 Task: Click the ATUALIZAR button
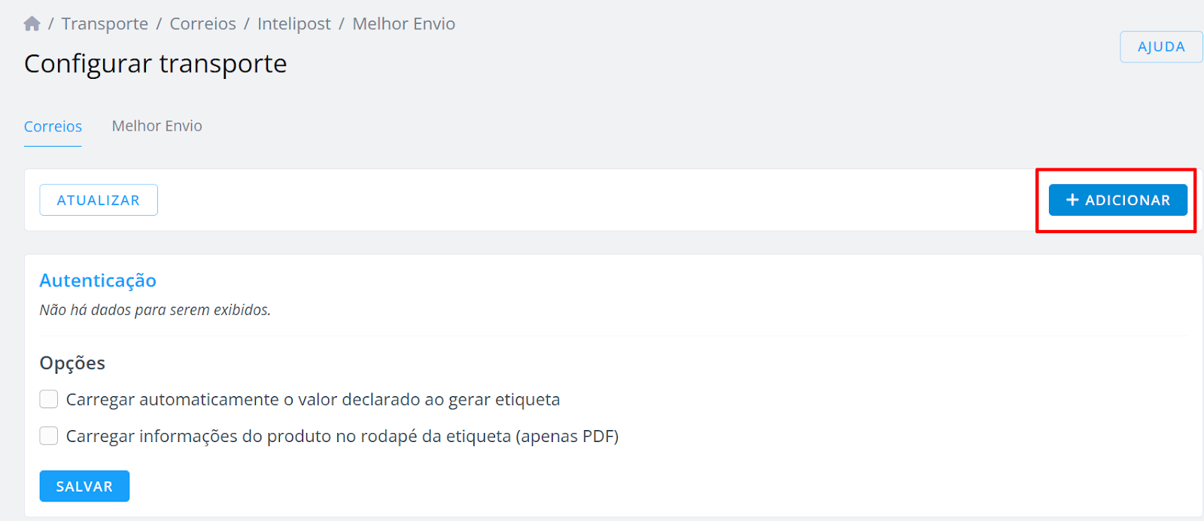point(99,200)
